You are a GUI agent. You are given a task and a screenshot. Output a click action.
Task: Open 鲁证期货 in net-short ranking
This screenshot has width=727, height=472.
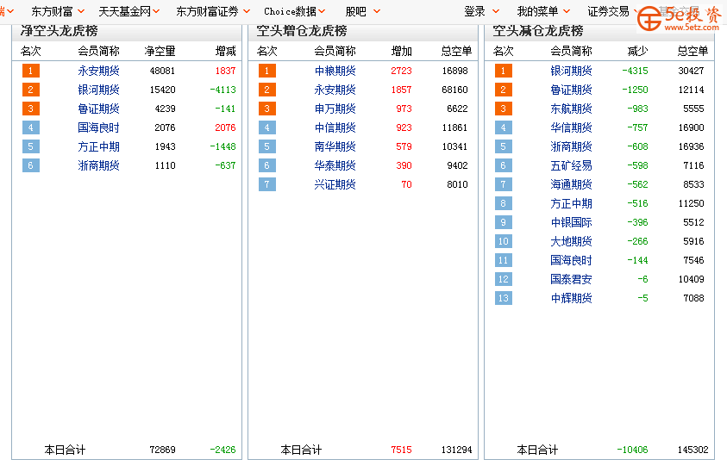pyautogui.click(x=98, y=109)
